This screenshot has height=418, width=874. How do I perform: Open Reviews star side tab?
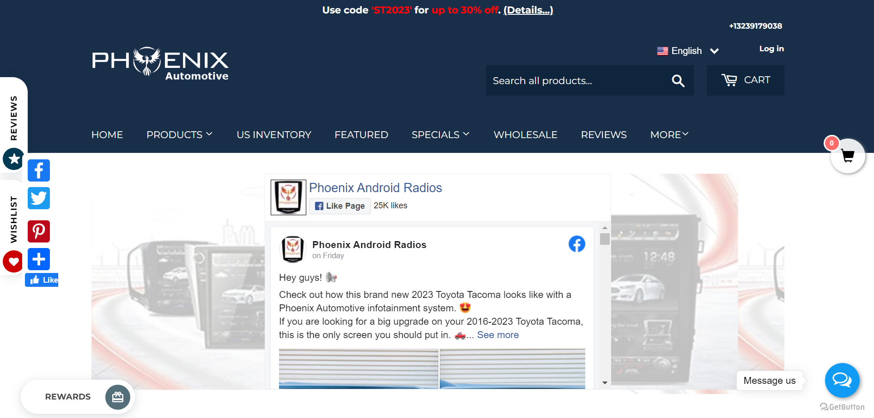coord(14,159)
